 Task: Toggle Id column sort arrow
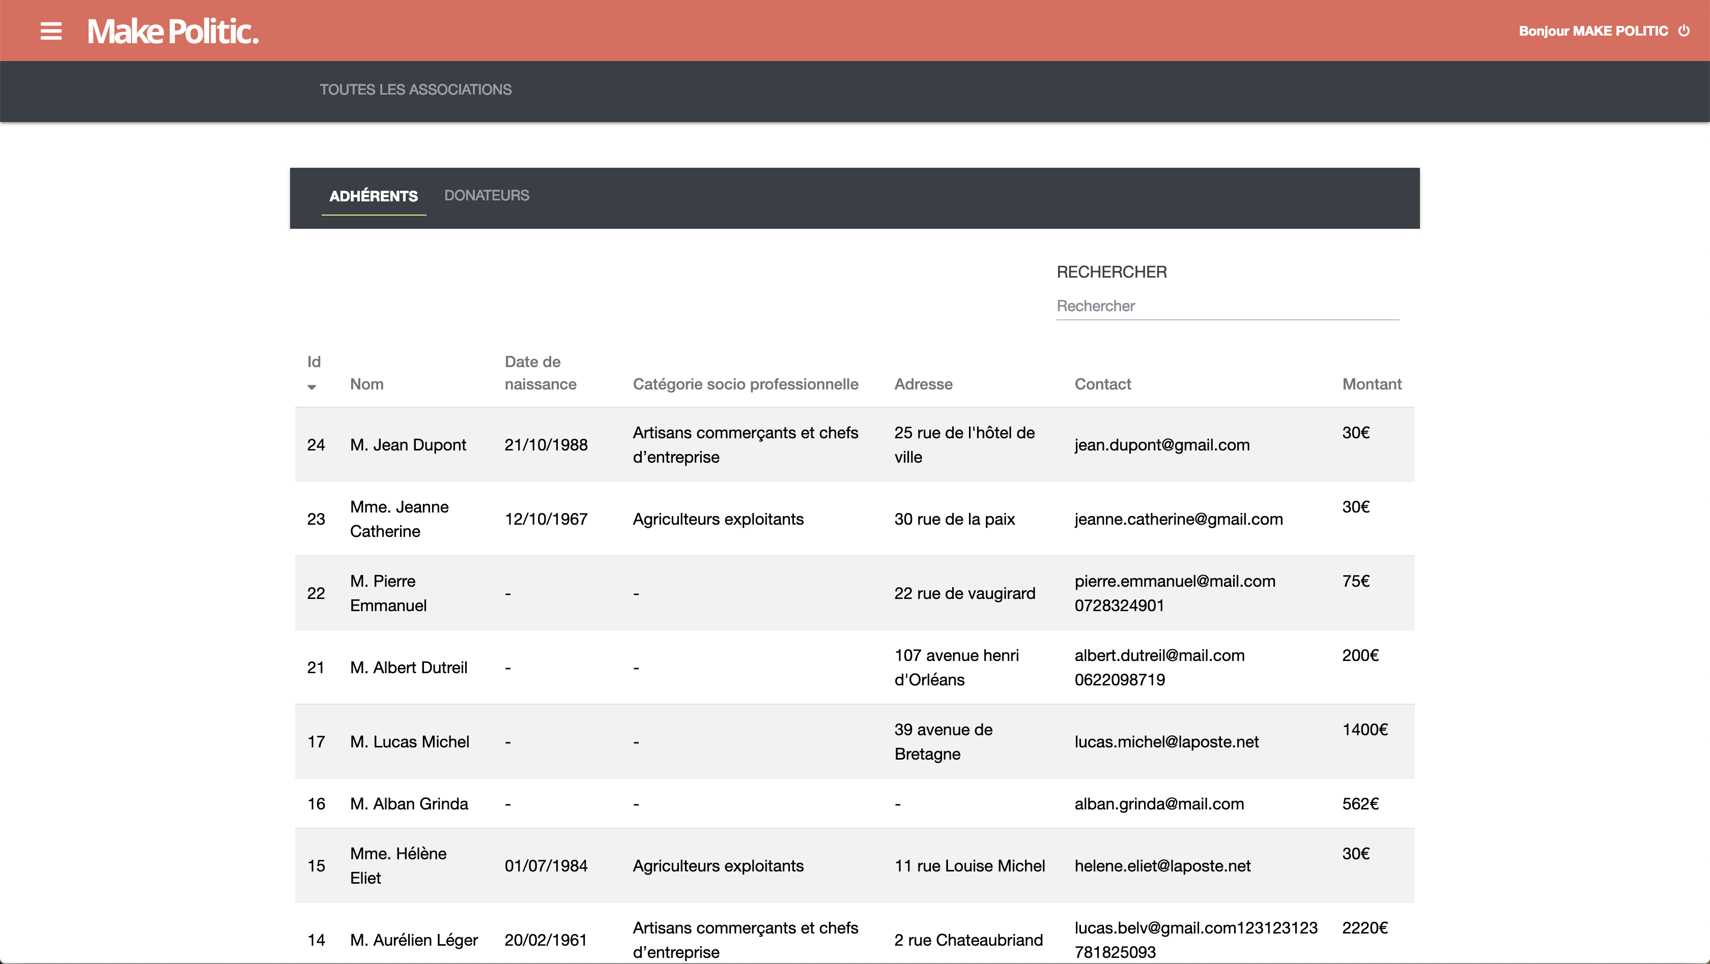pos(311,387)
